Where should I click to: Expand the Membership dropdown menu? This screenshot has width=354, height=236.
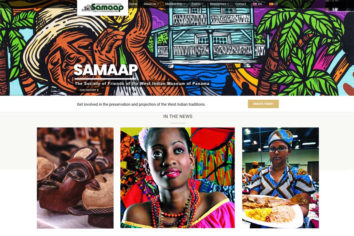pos(175,4)
